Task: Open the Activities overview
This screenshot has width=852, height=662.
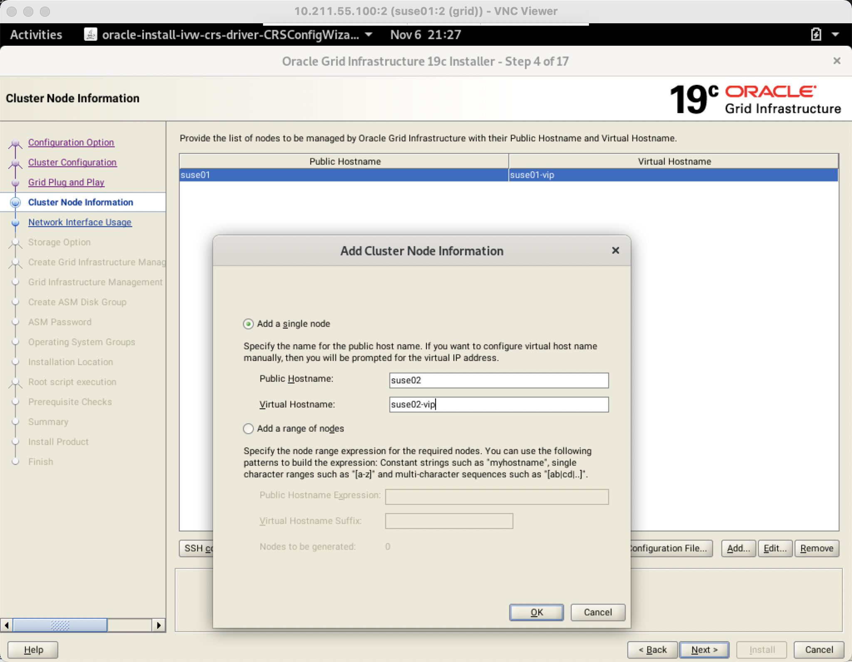Action: pyautogui.click(x=36, y=35)
